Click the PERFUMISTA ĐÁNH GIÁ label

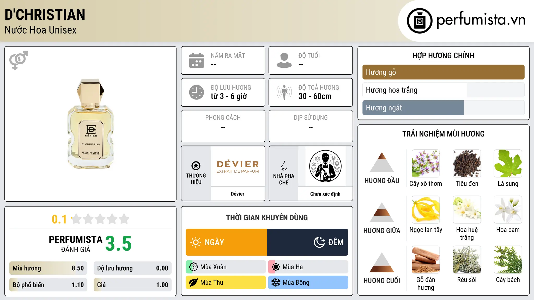(x=76, y=244)
